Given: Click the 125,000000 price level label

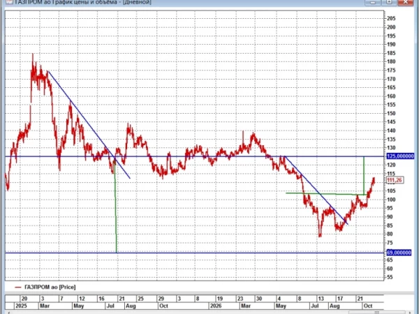Looking at the screenshot, I should 400,156.
